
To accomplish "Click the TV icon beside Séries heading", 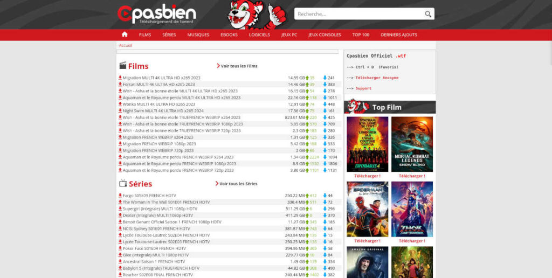I will pyautogui.click(x=123, y=183).
